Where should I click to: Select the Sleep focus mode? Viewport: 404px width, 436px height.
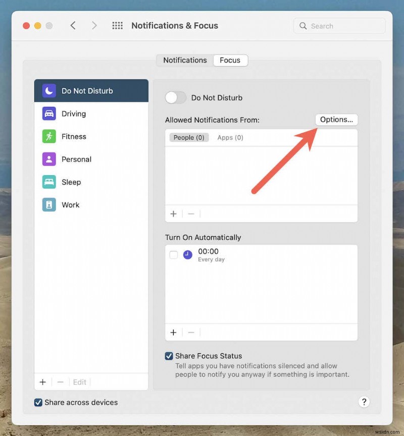coord(71,182)
